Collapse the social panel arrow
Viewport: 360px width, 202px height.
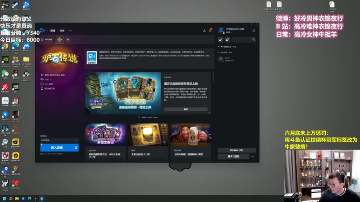253,157
